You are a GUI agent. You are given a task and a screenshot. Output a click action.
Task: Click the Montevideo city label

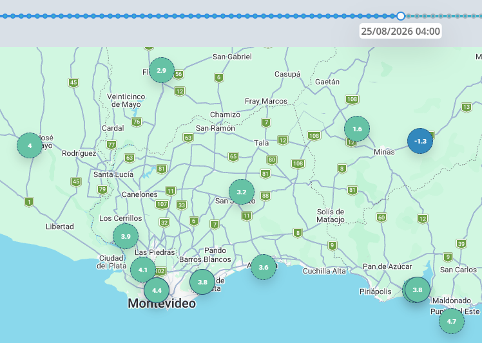[x=162, y=303]
